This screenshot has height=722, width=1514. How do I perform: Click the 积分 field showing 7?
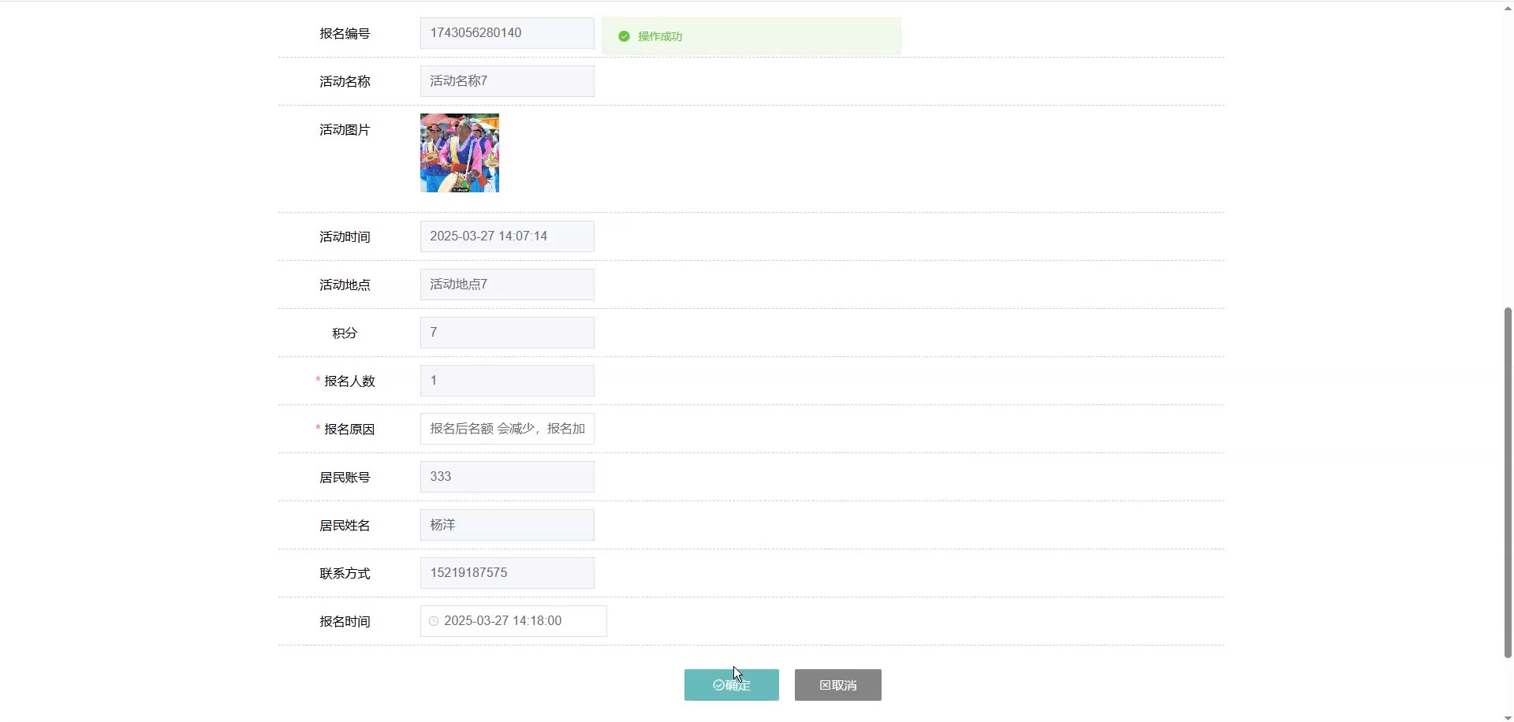(507, 333)
